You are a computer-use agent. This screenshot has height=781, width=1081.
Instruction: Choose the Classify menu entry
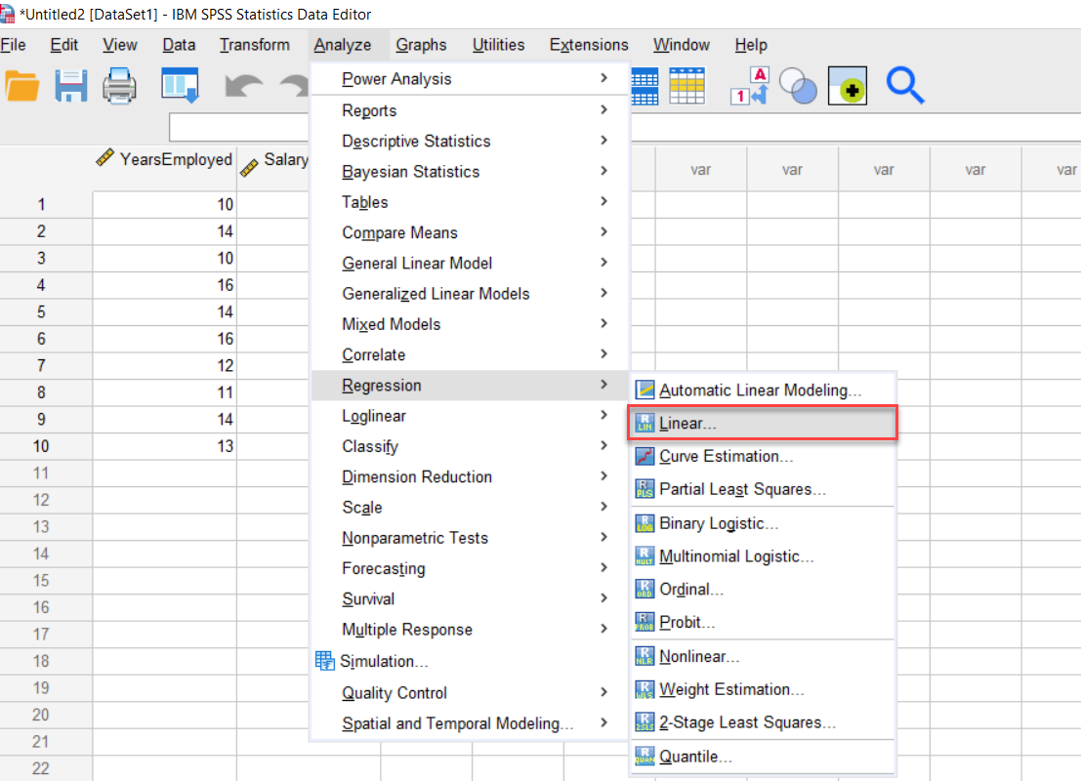(470, 447)
